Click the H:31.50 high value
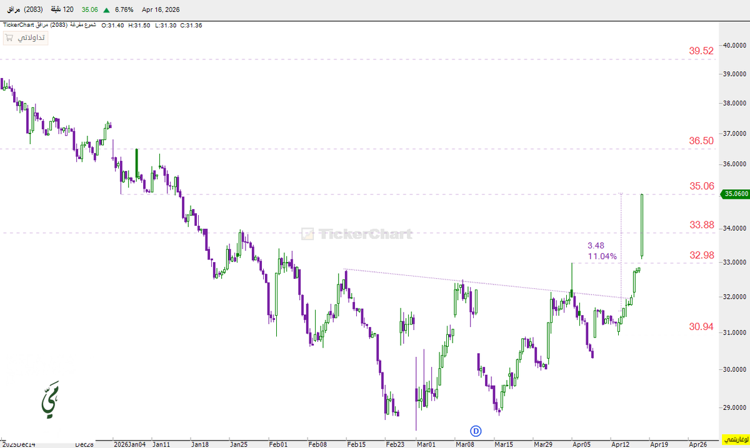This screenshot has width=750, height=448. (x=139, y=25)
